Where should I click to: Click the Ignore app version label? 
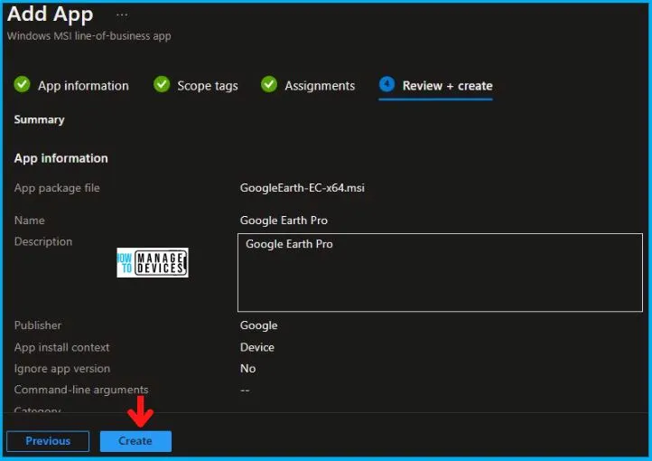click(62, 369)
